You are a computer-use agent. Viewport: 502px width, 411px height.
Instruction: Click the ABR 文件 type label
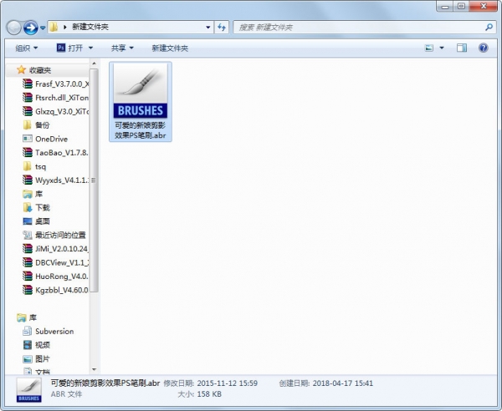(66, 394)
